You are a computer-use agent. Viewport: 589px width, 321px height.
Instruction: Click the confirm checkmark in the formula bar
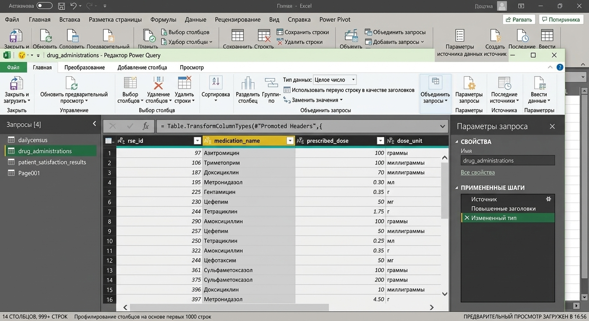tap(130, 126)
